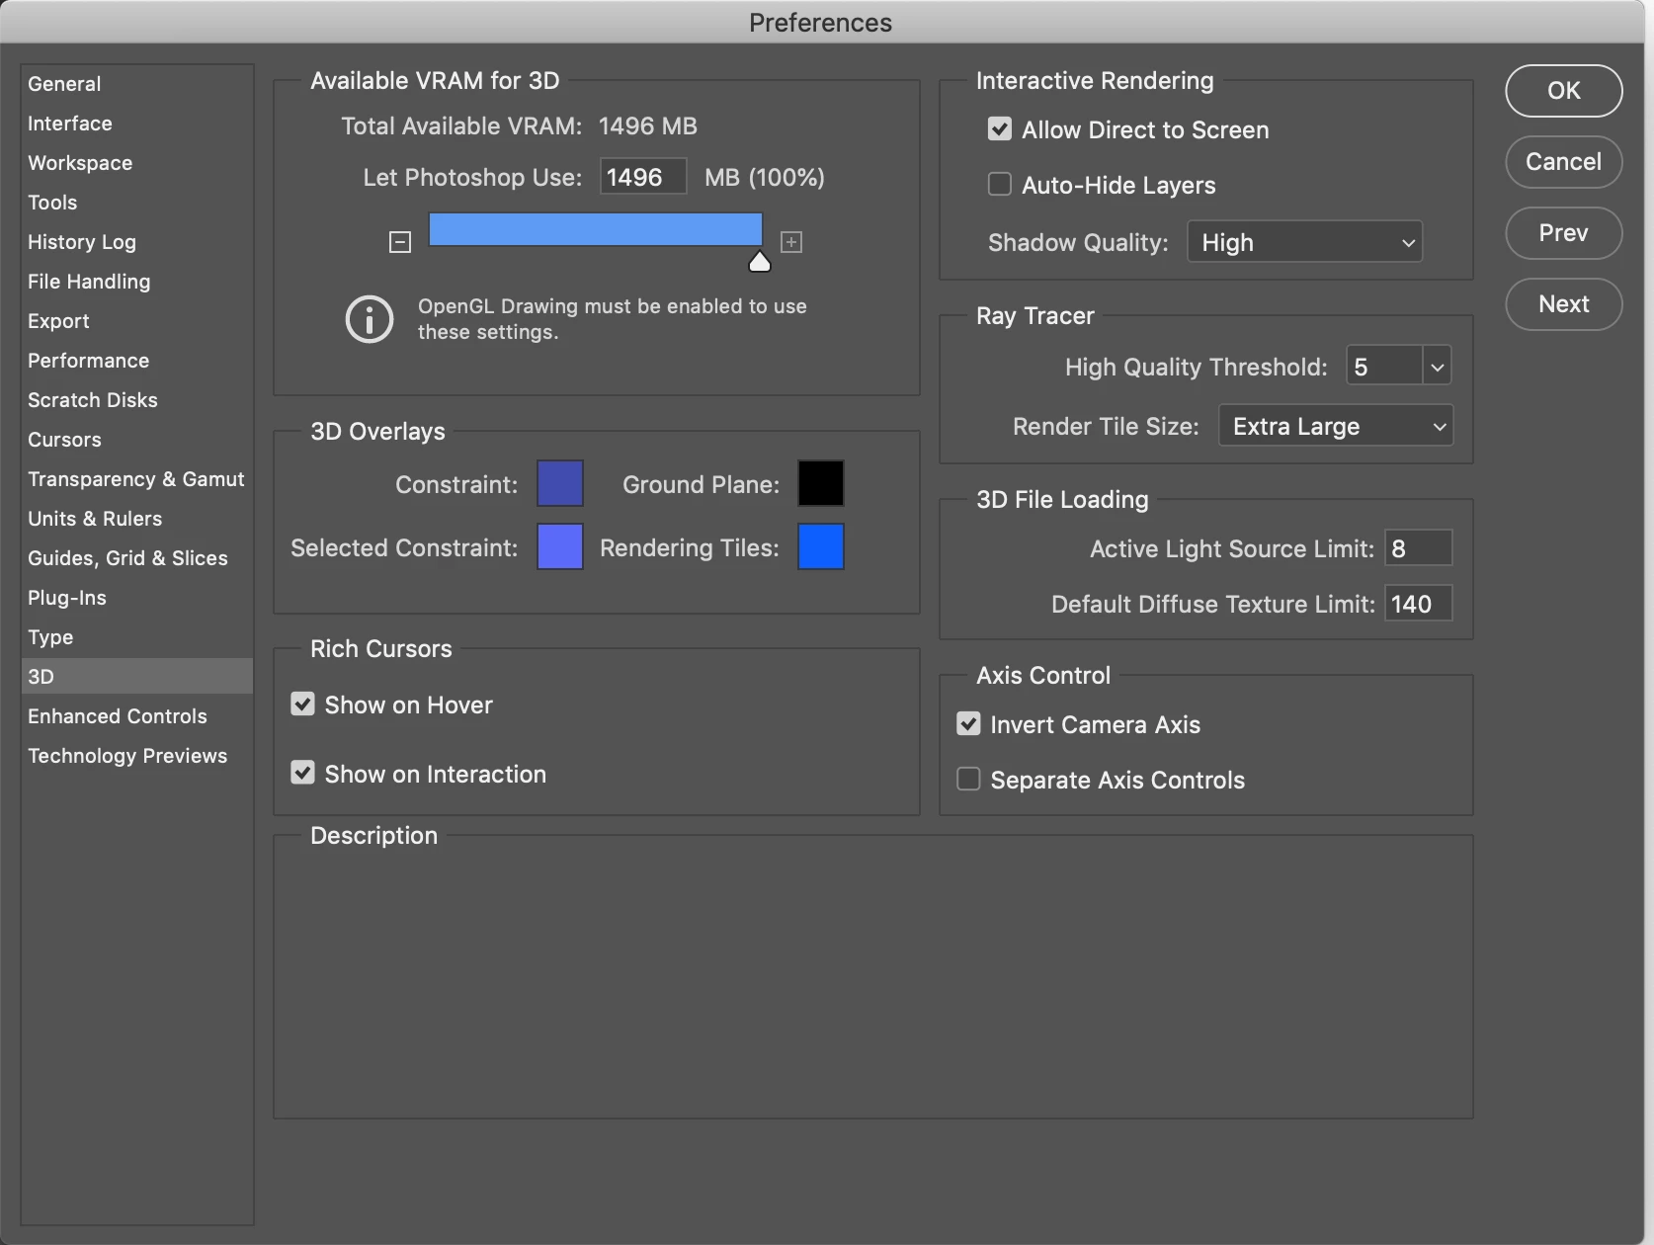Click the High Quality Threshold value field
The height and width of the screenshot is (1245, 1654).
[1384, 367]
